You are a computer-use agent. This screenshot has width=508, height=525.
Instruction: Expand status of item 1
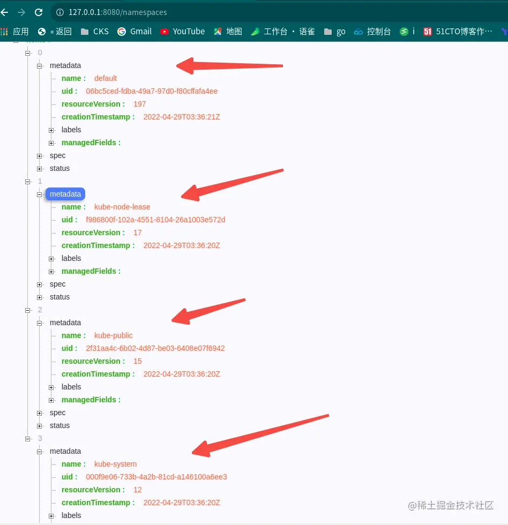point(40,297)
